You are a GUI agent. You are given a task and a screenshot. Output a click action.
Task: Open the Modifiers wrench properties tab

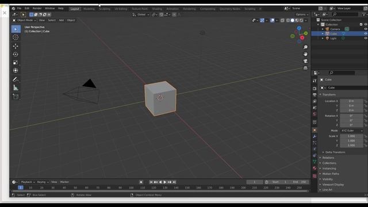[315, 136]
